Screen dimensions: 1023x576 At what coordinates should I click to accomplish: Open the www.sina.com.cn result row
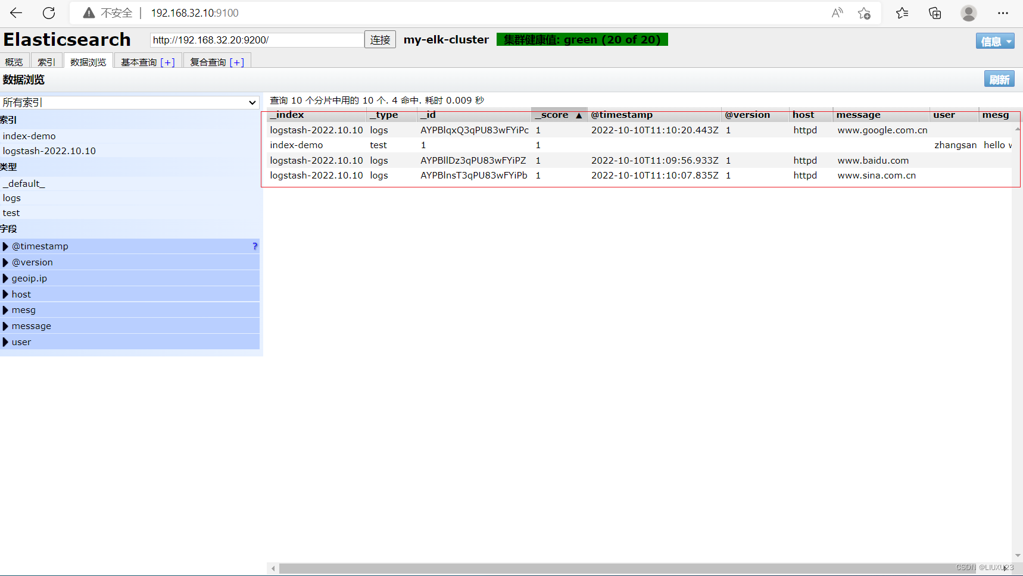click(639, 176)
